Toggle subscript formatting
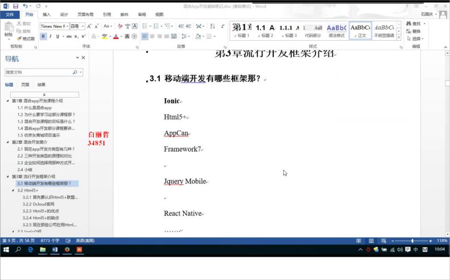The width and height of the screenshot is (450, 280). [76, 36]
